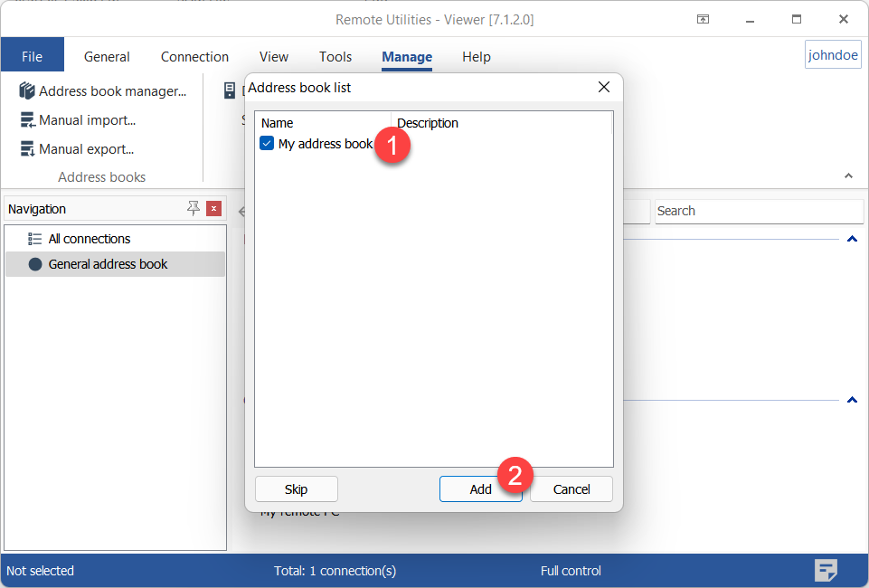Click Cancel in Address book list

click(x=571, y=489)
